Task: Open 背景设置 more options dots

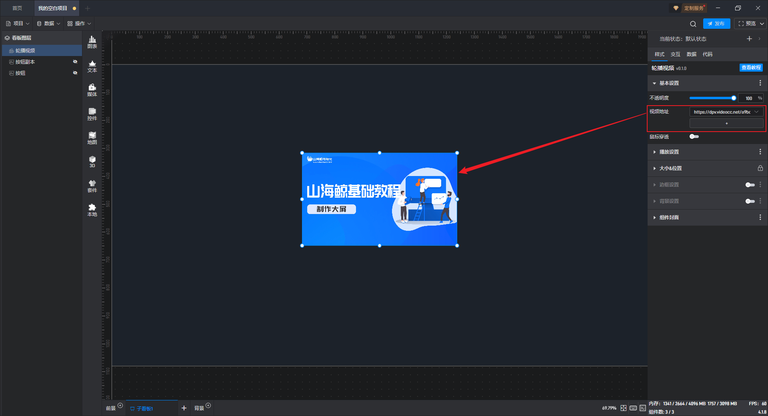Action: tap(760, 201)
